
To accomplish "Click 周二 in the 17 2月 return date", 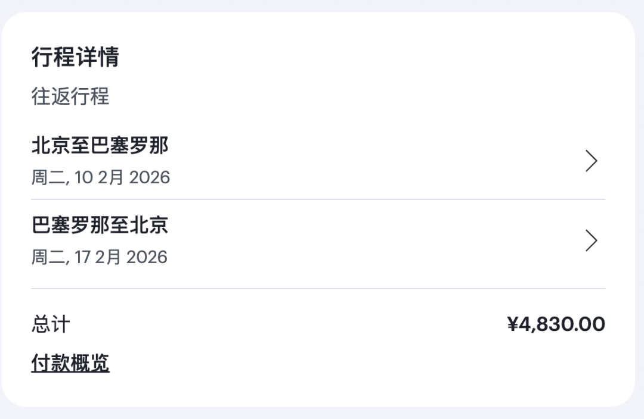I will tap(48, 257).
